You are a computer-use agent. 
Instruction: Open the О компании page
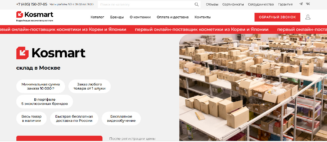point(140,17)
